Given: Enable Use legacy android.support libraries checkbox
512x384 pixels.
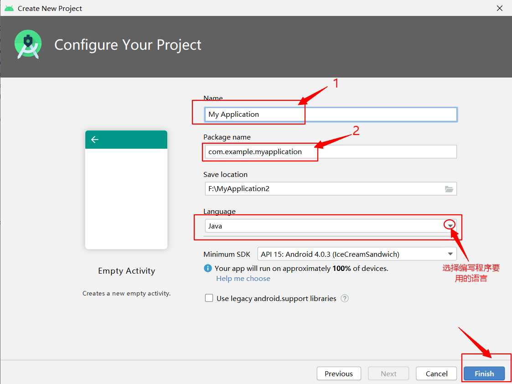Looking at the screenshot, I should point(209,298).
